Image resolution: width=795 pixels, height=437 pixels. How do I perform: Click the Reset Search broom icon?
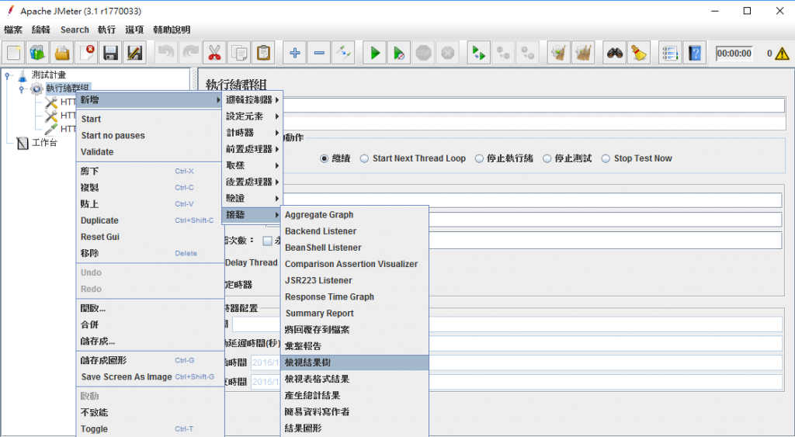[x=639, y=53]
